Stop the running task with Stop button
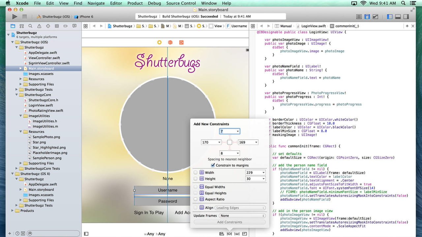 tap(25, 16)
